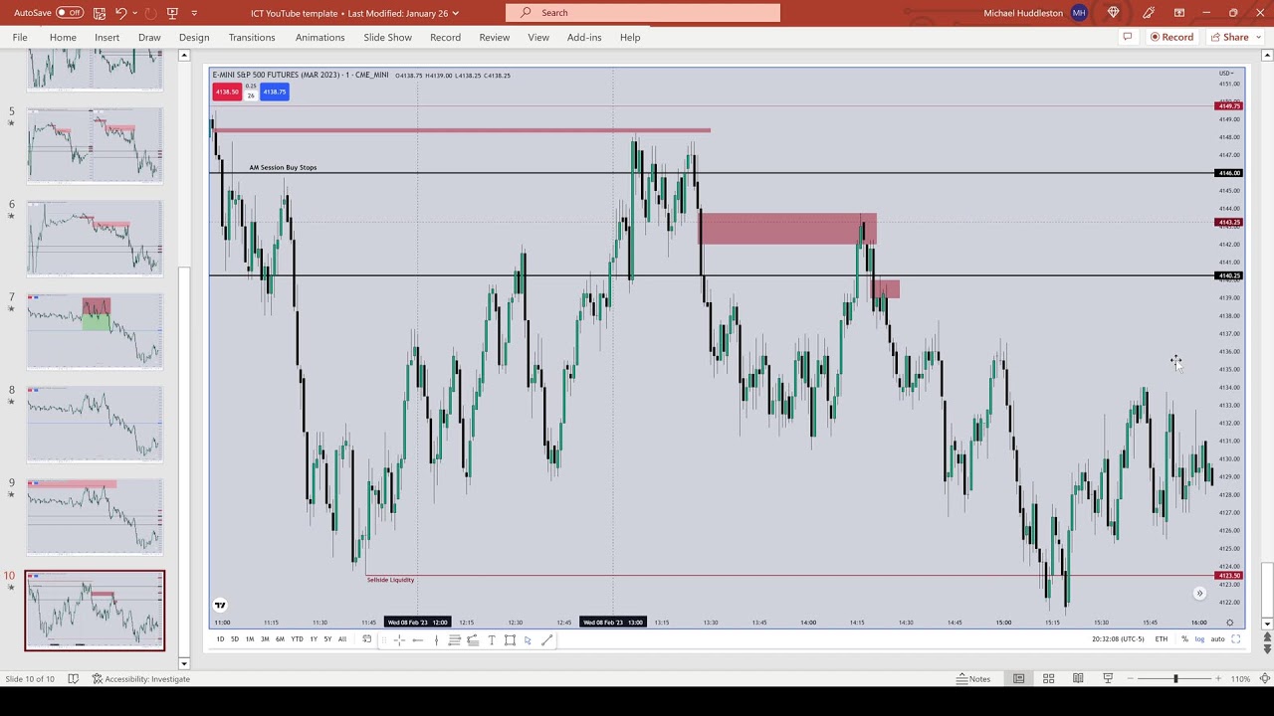Click Accessibility: Investigate in status bar

140,679
